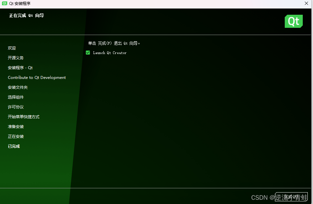
Task: Click the Launch Qt Creator label text
Action: [110, 53]
